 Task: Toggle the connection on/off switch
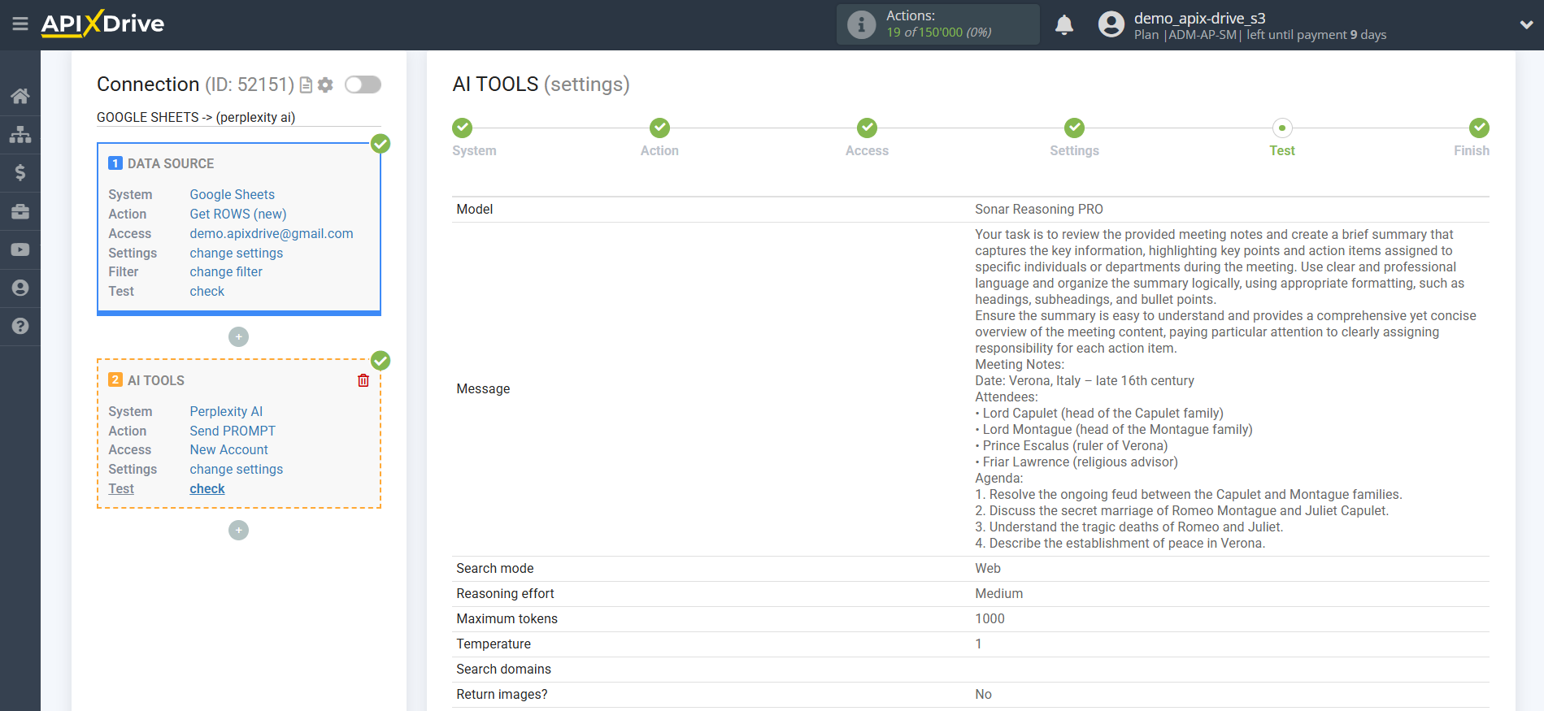[x=363, y=85]
